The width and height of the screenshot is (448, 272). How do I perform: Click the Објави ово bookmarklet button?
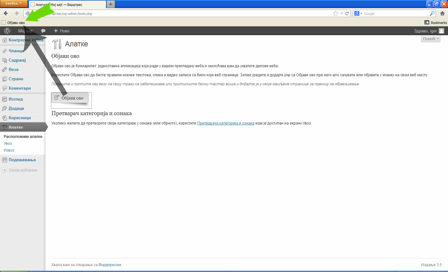pyautogui.click(x=70, y=98)
